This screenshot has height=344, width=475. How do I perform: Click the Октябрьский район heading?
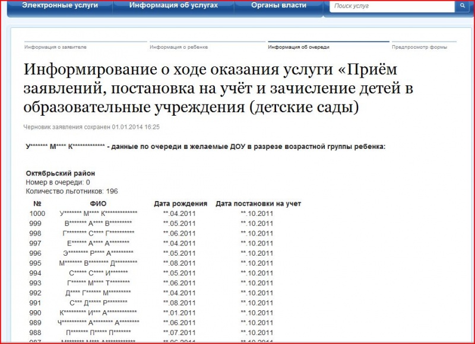point(61,173)
